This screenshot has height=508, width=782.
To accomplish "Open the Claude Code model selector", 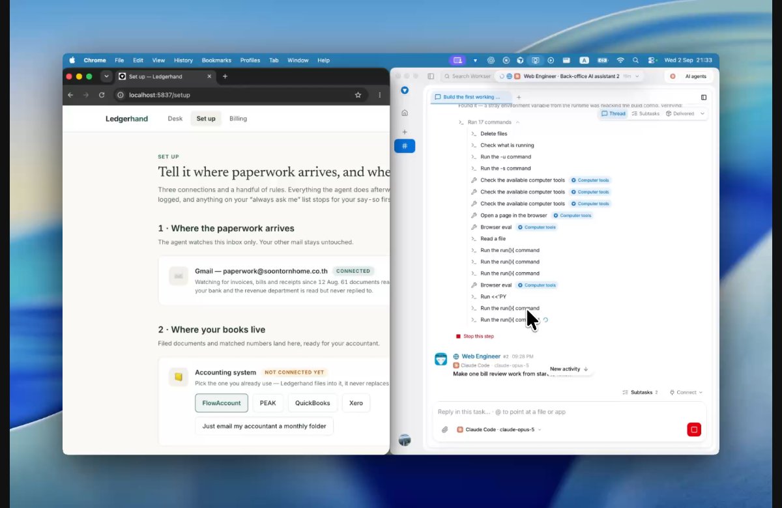I will 499,430.
